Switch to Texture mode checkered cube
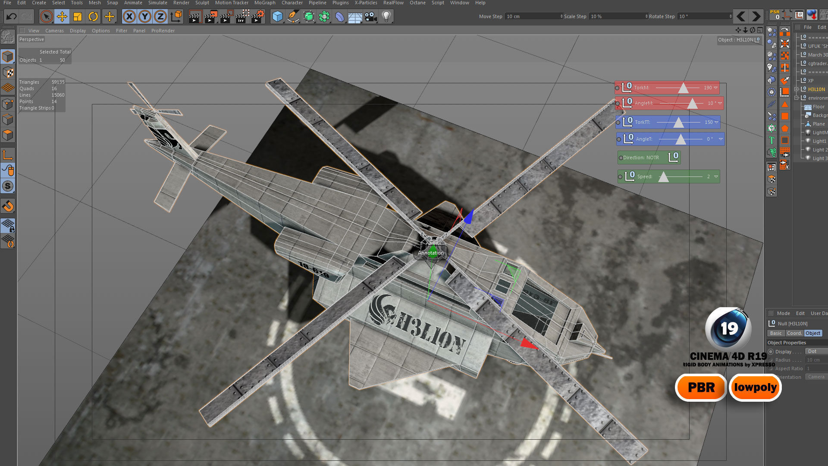Viewport: 828px width, 466px height. 8,72
